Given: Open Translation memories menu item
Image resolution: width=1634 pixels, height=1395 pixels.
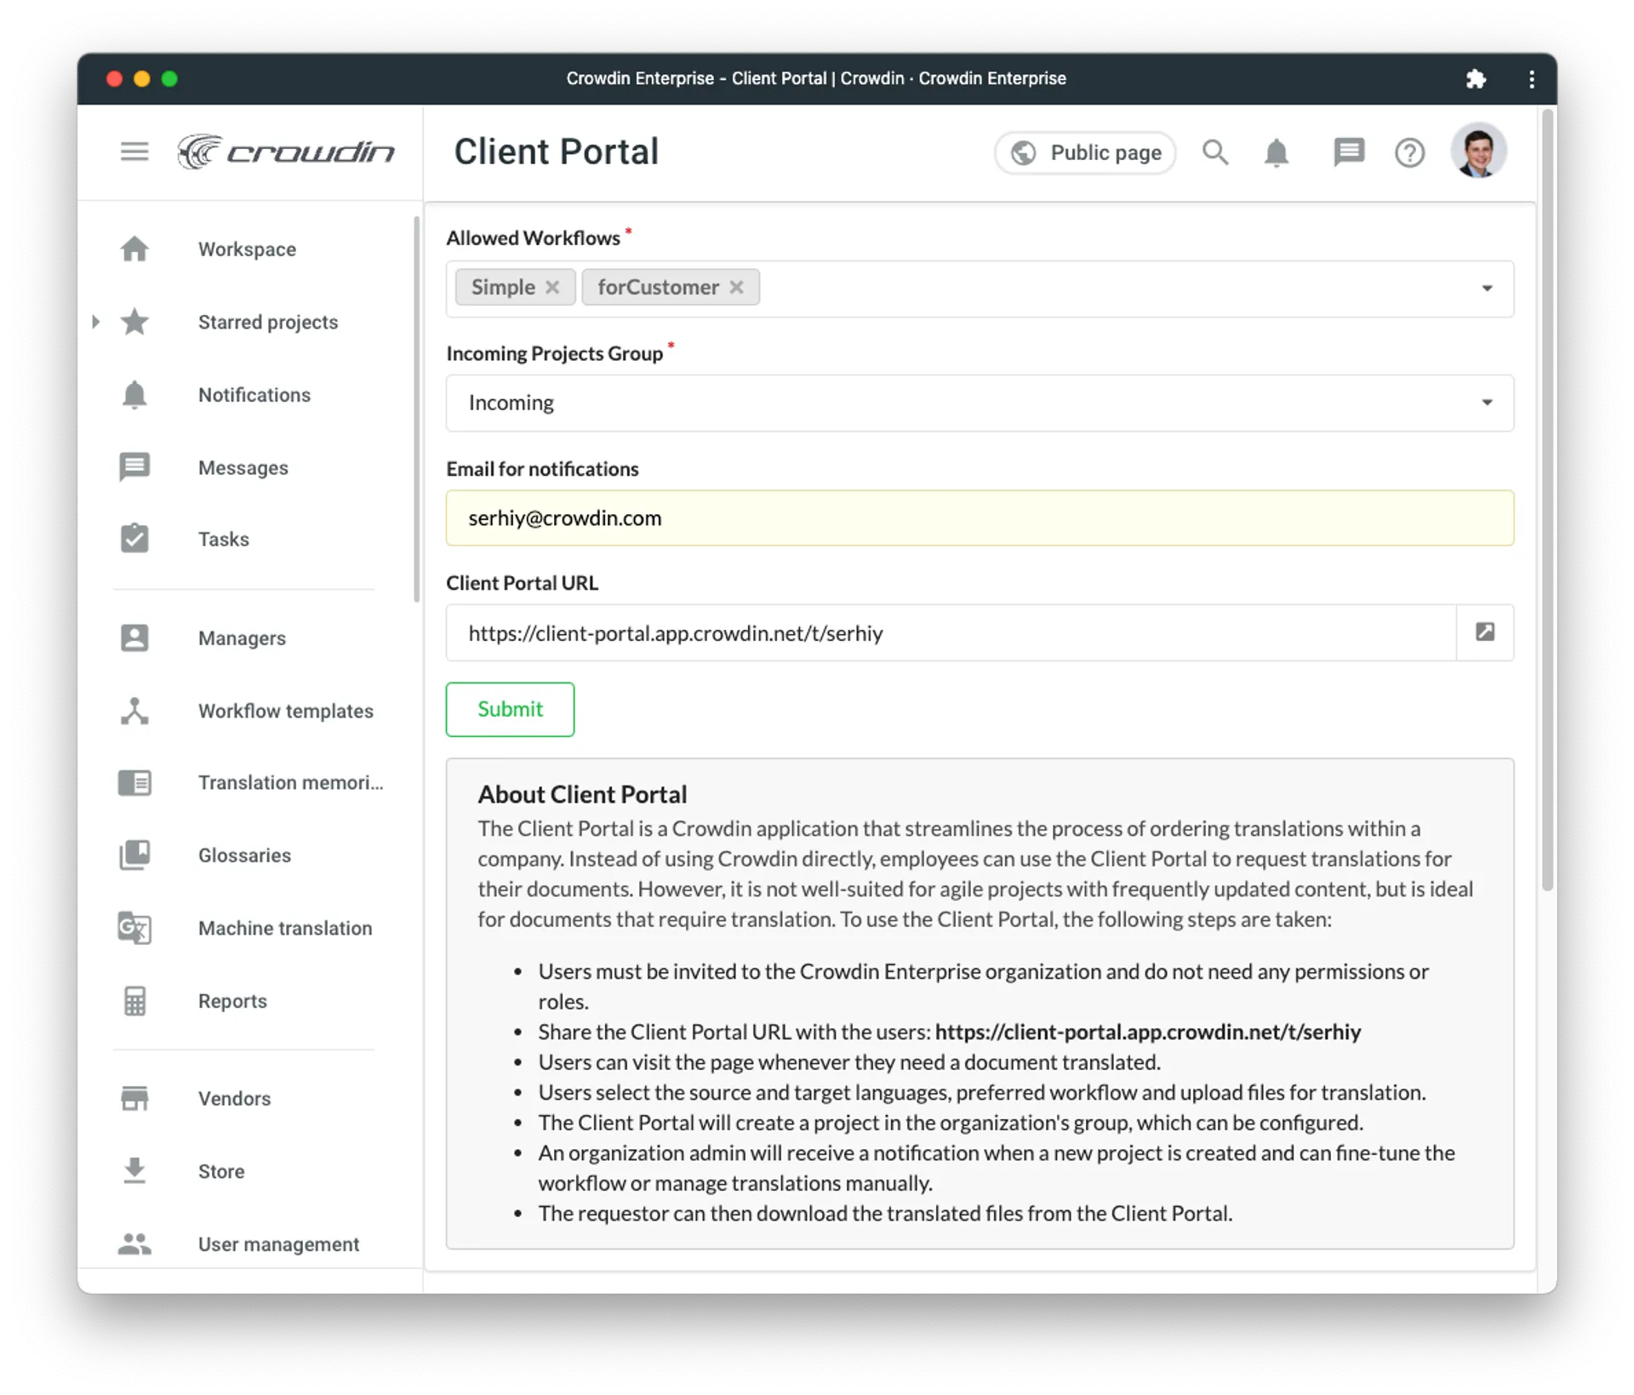Looking at the screenshot, I should click(290, 783).
